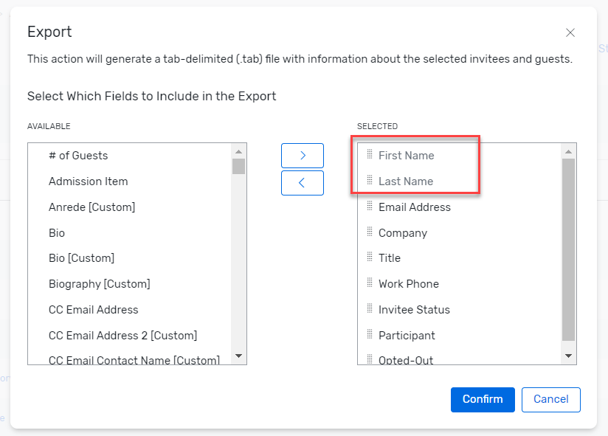Move field to Selected with right arrow
This screenshot has width=608, height=436.
pyautogui.click(x=303, y=156)
